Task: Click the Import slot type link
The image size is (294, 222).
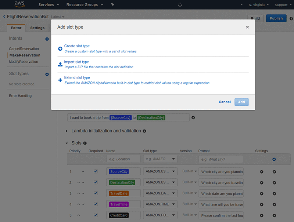Action: click(x=76, y=62)
